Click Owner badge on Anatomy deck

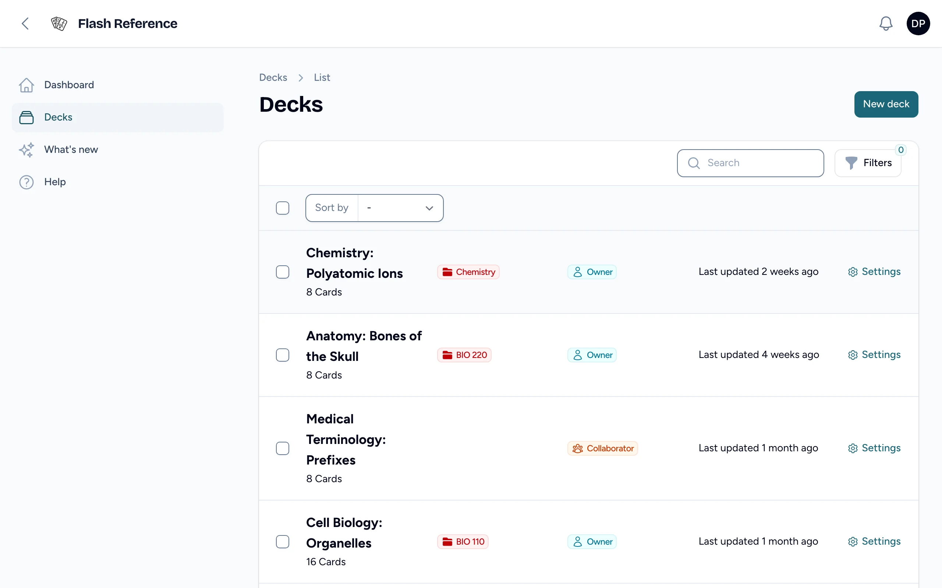coord(592,355)
